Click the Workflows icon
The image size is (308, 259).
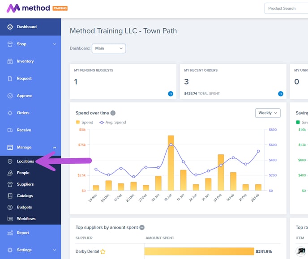coord(10,219)
